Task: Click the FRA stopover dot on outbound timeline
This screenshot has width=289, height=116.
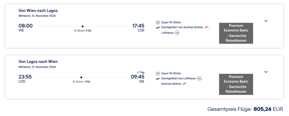Action: 82,26
